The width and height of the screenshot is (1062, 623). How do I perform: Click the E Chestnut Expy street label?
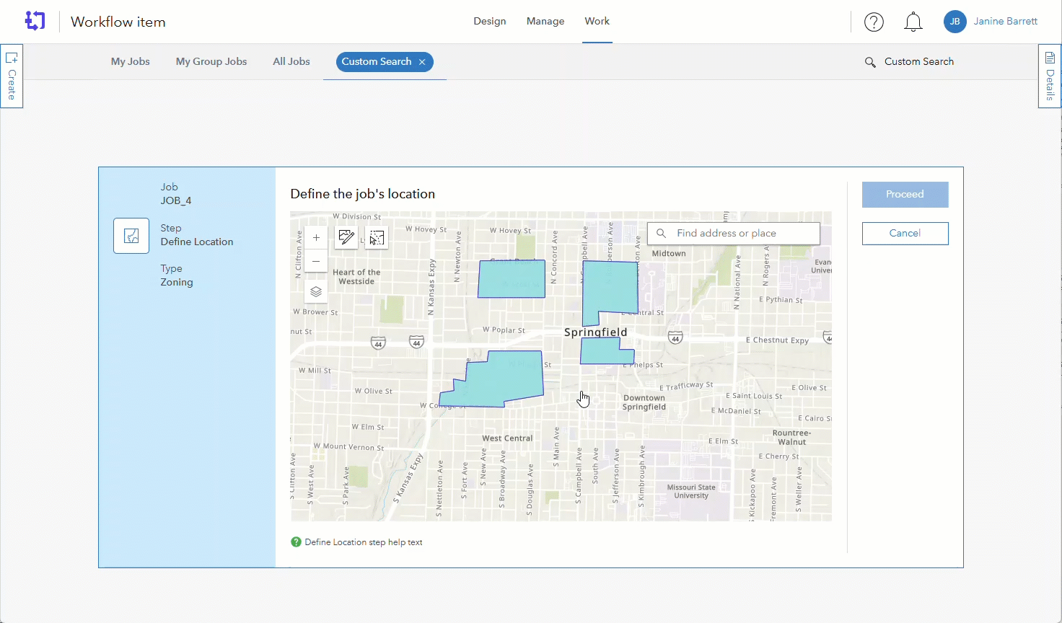(778, 340)
